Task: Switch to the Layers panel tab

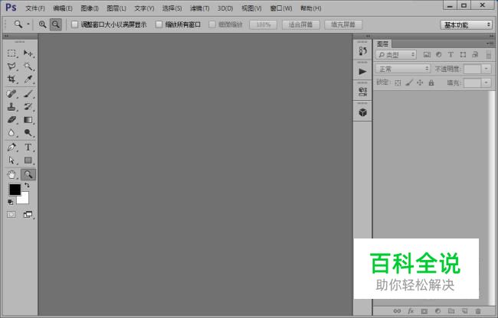Action: coord(383,44)
